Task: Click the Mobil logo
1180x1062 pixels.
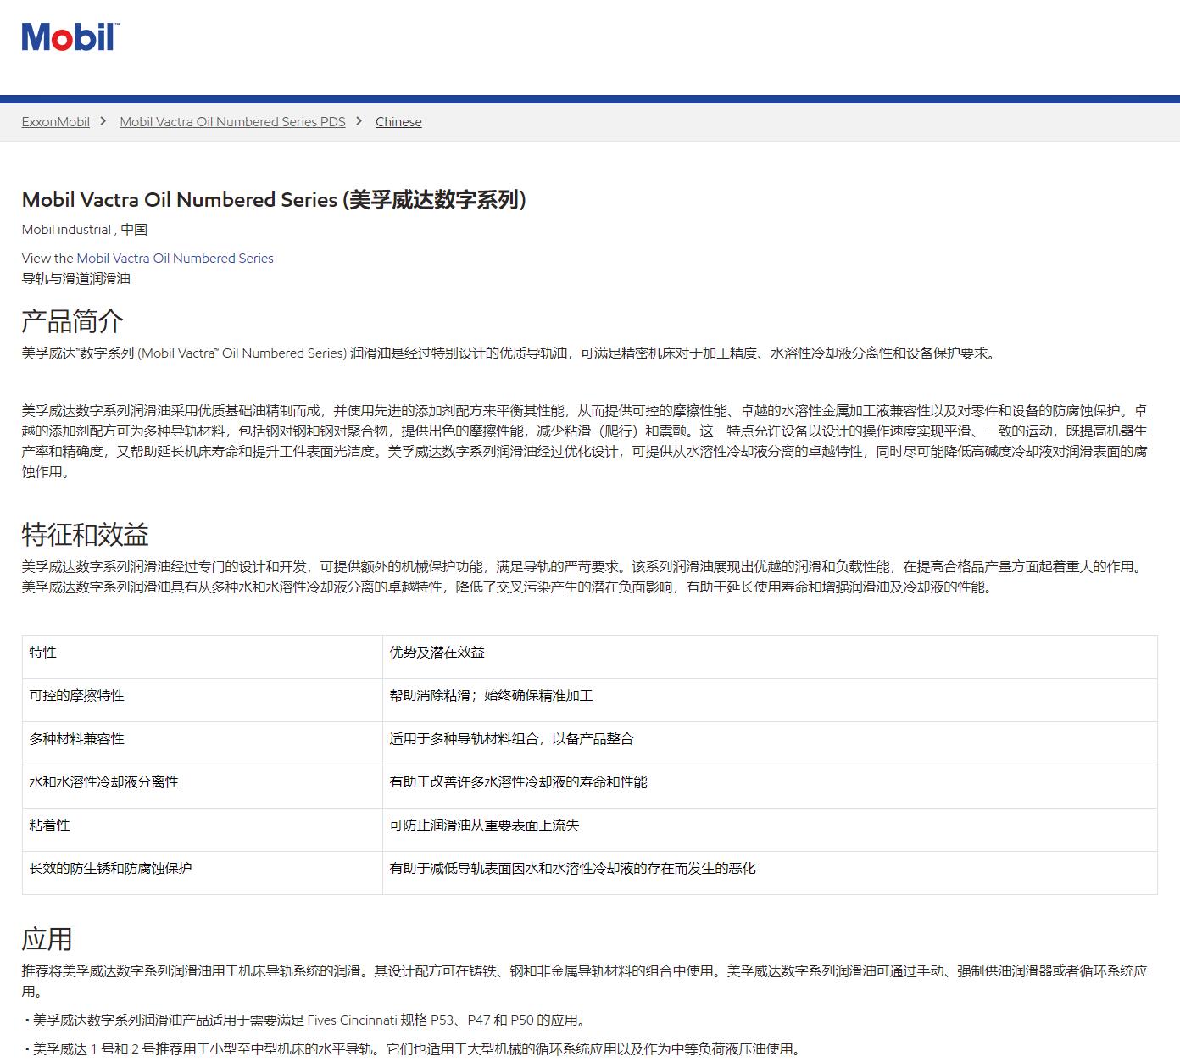Action: pyautogui.click(x=70, y=37)
